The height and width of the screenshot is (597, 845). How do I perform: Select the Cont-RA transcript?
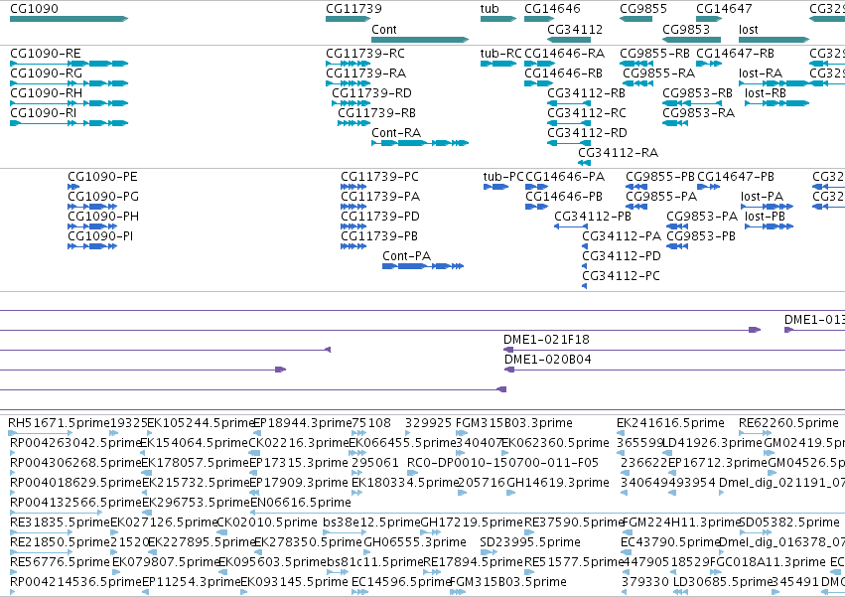point(420,143)
